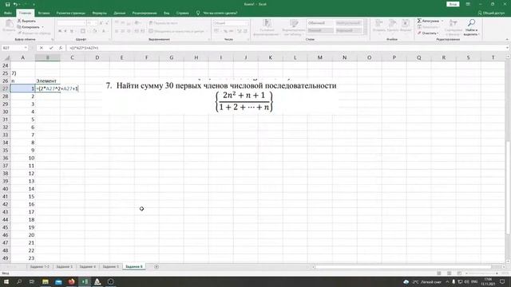The height and width of the screenshot is (287, 511).
Task: Open the number format Общий dropdown
Action: [x=231, y=23]
